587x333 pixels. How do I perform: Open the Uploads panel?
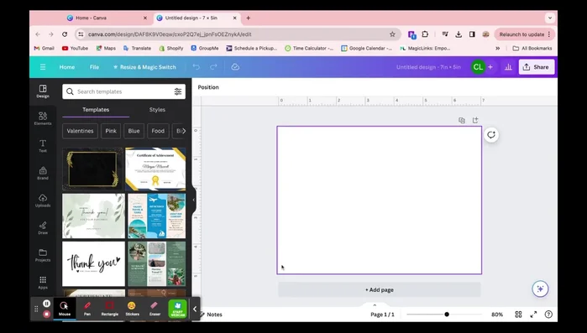click(x=43, y=200)
